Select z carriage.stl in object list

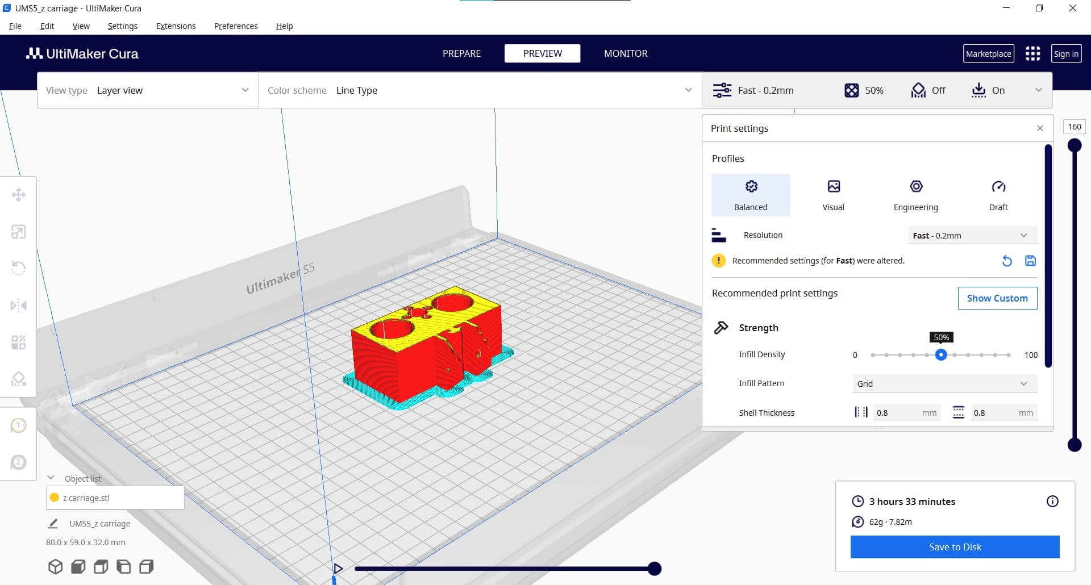pyautogui.click(x=115, y=498)
